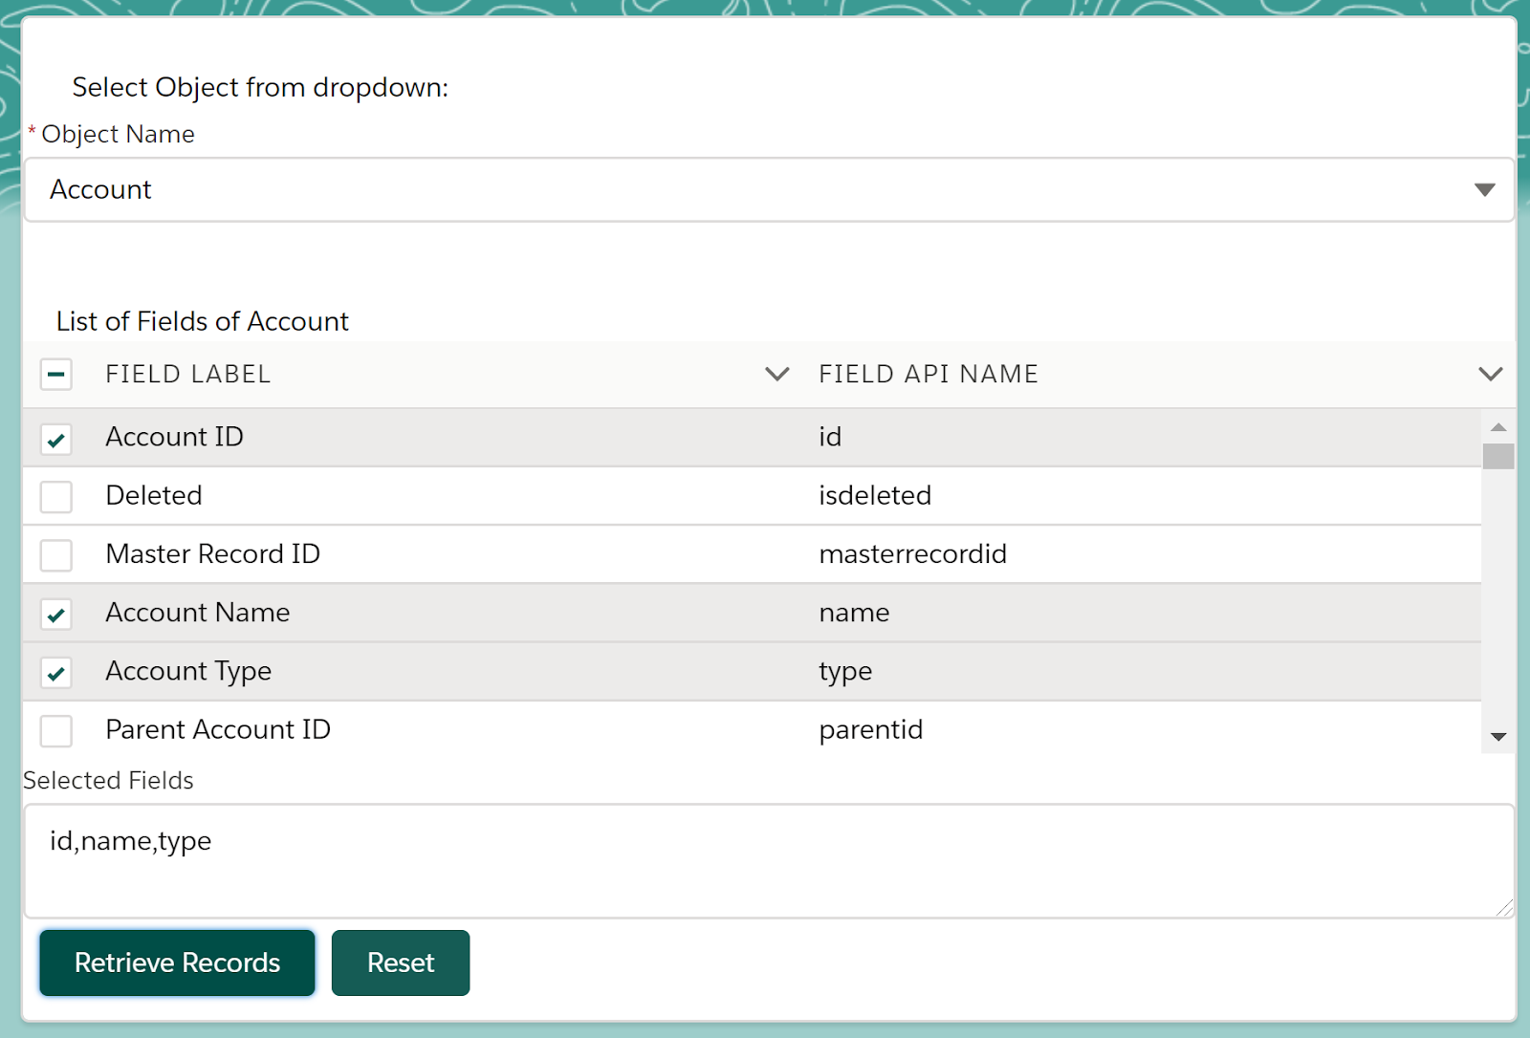
Task: Click the Retrieve Records button
Action: coord(177,962)
